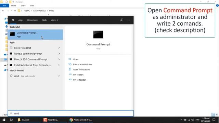Select the Apps search filter tab

point(21,20)
